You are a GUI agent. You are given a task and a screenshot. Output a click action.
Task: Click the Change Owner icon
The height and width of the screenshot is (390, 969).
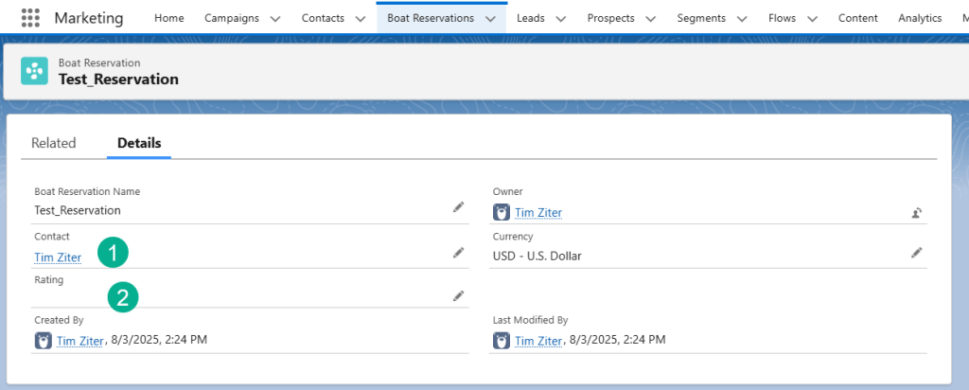[x=916, y=212]
